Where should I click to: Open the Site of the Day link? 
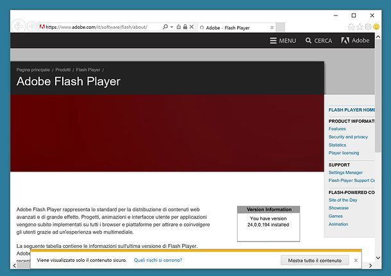[343, 200]
